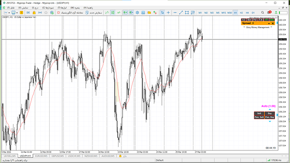The image size is (290, 163).
Task: Open the New Order button
Action: click(x=94, y=13)
